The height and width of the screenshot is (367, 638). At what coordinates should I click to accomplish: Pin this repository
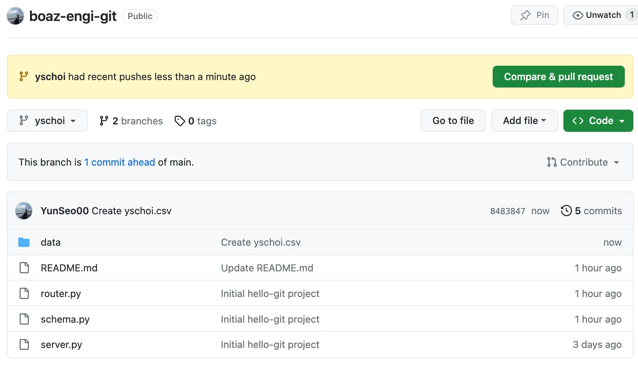pos(534,15)
